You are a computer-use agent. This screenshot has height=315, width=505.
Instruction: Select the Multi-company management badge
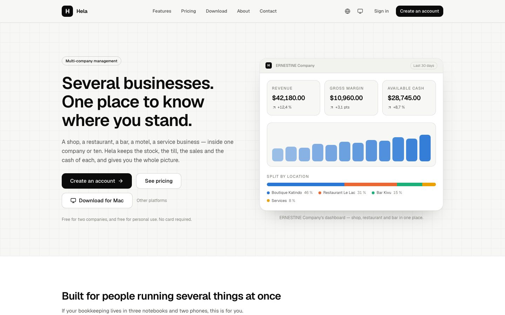(x=92, y=61)
